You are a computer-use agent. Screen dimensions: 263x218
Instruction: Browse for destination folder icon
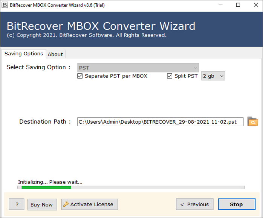(x=252, y=122)
